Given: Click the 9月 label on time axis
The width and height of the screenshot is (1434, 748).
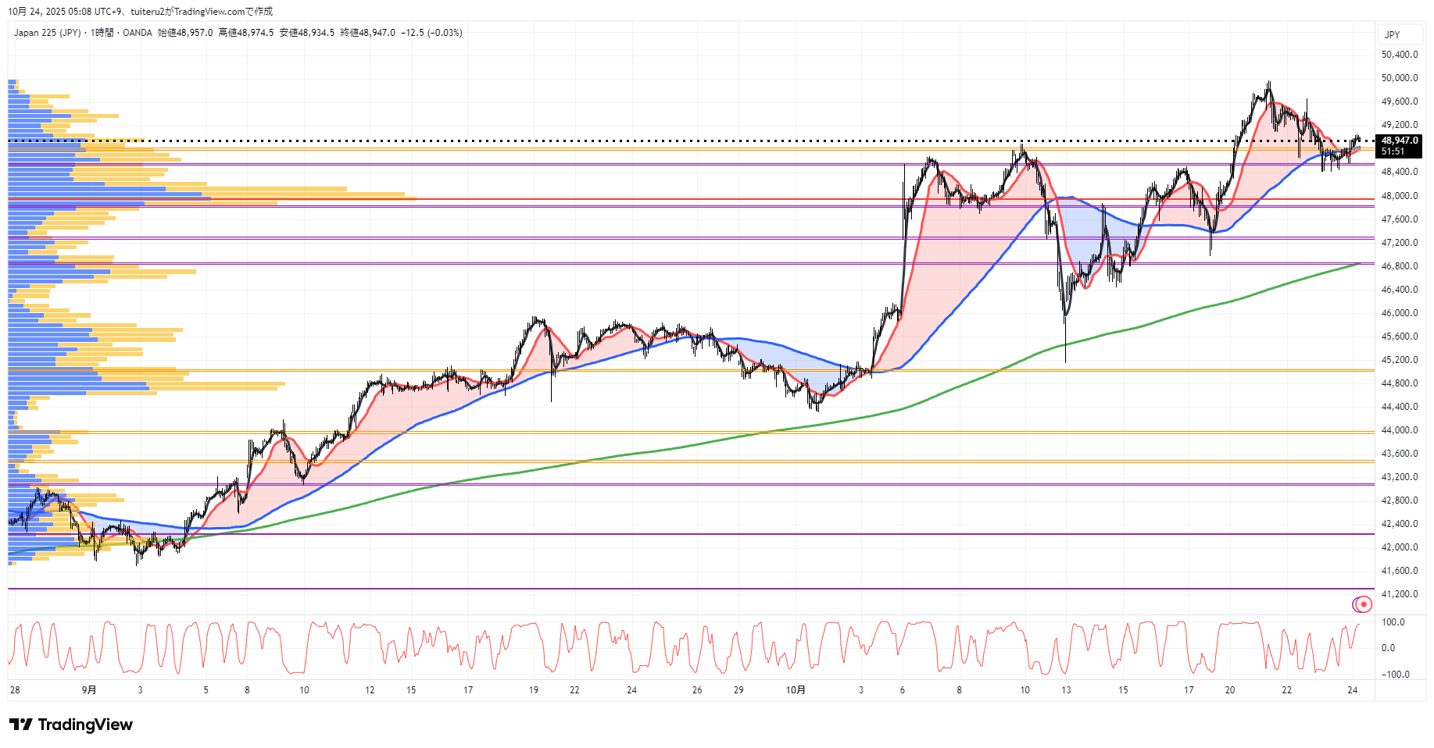Looking at the screenshot, I should click(89, 690).
